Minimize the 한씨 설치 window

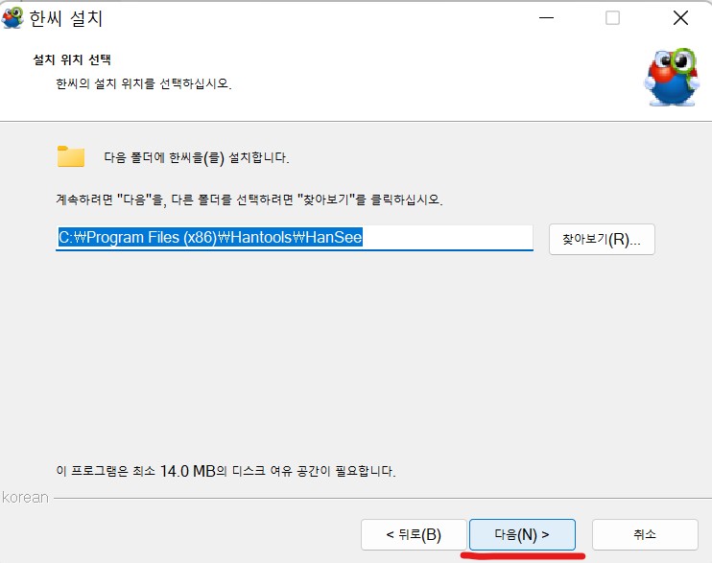pyautogui.click(x=546, y=18)
